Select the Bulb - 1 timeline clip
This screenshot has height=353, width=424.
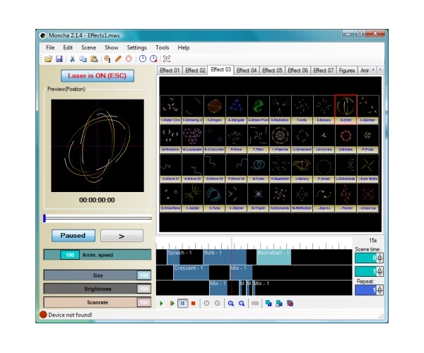225,257
